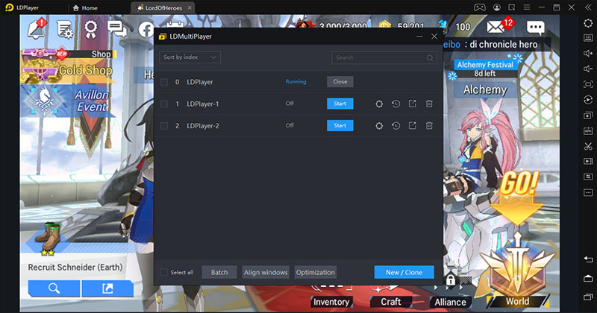Toggle fullscreen icon in right sidebar
The image size is (597, 313).
pos(588,84)
